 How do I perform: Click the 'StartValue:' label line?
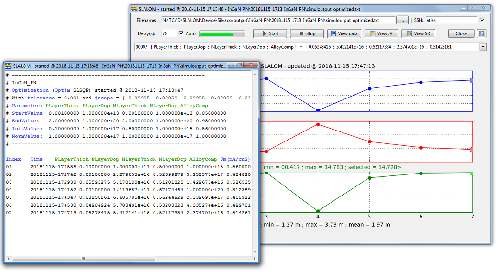[x=29, y=113]
